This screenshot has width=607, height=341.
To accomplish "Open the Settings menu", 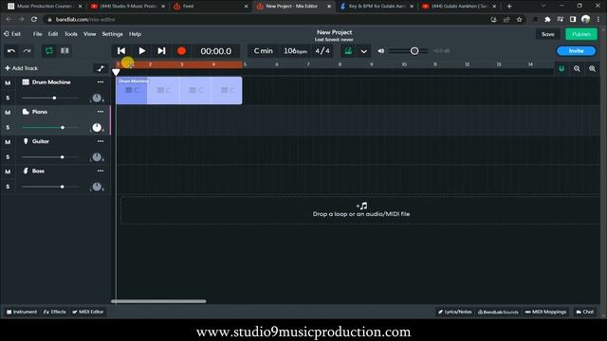I will tap(112, 34).
